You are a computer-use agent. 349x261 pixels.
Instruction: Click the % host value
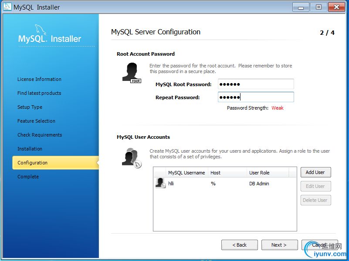click(213, 184)
